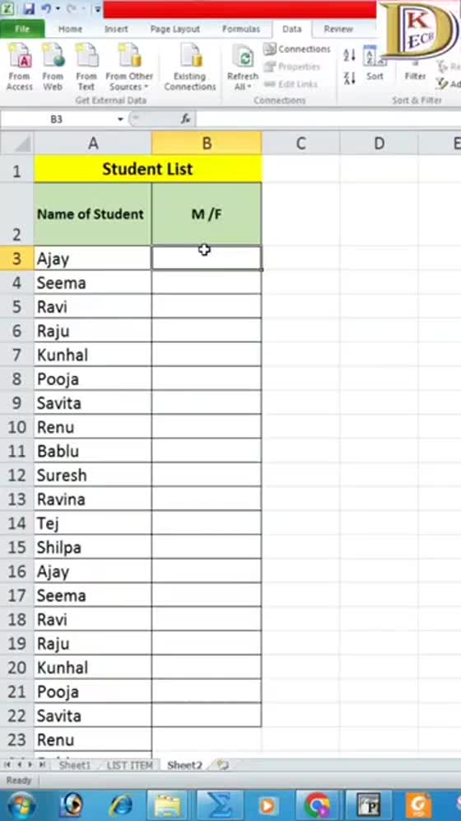Open the Existing Connections dialog

189,67
